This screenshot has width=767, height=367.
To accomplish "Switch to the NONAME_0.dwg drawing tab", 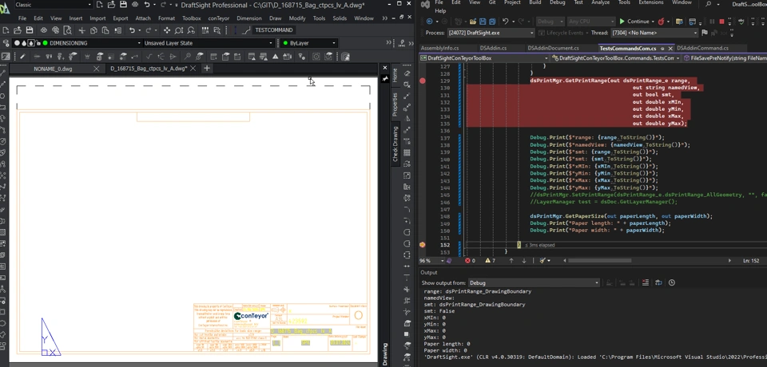I will click(53, 69).
